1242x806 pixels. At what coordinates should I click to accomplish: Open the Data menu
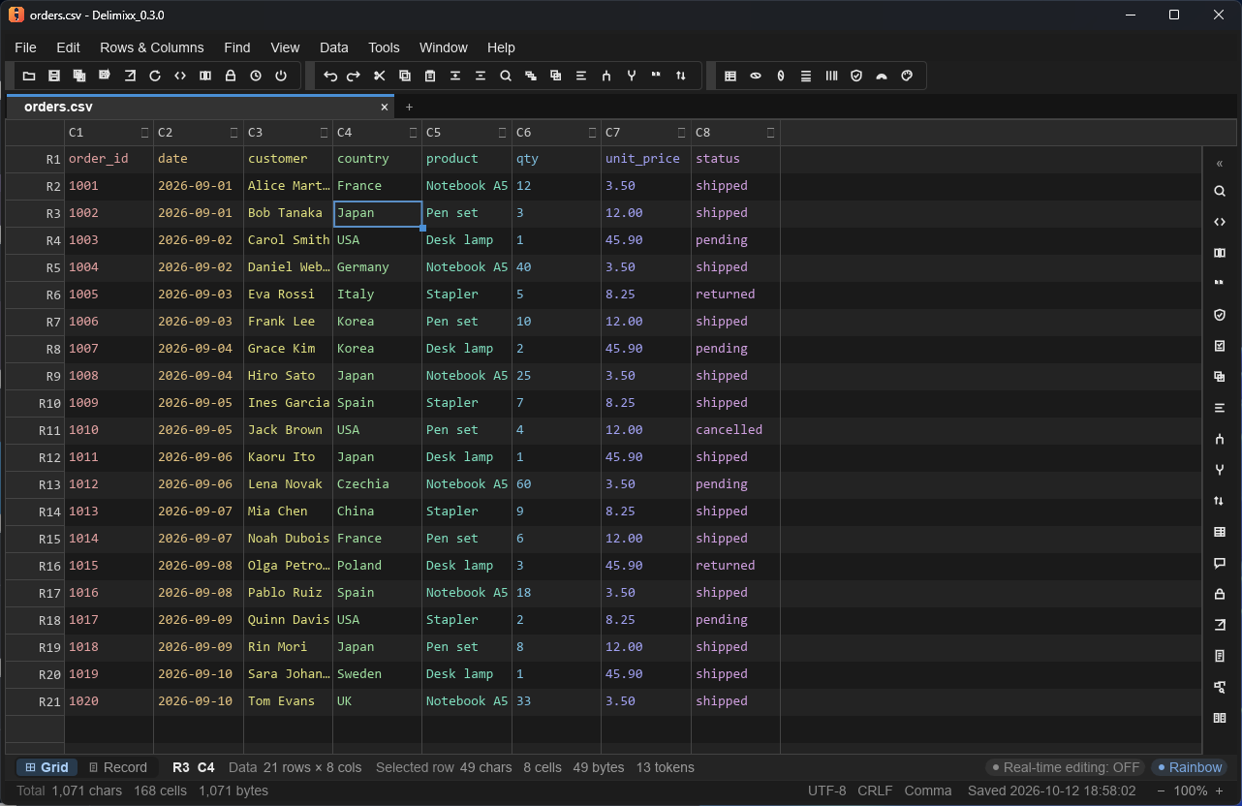coord(334,47)
